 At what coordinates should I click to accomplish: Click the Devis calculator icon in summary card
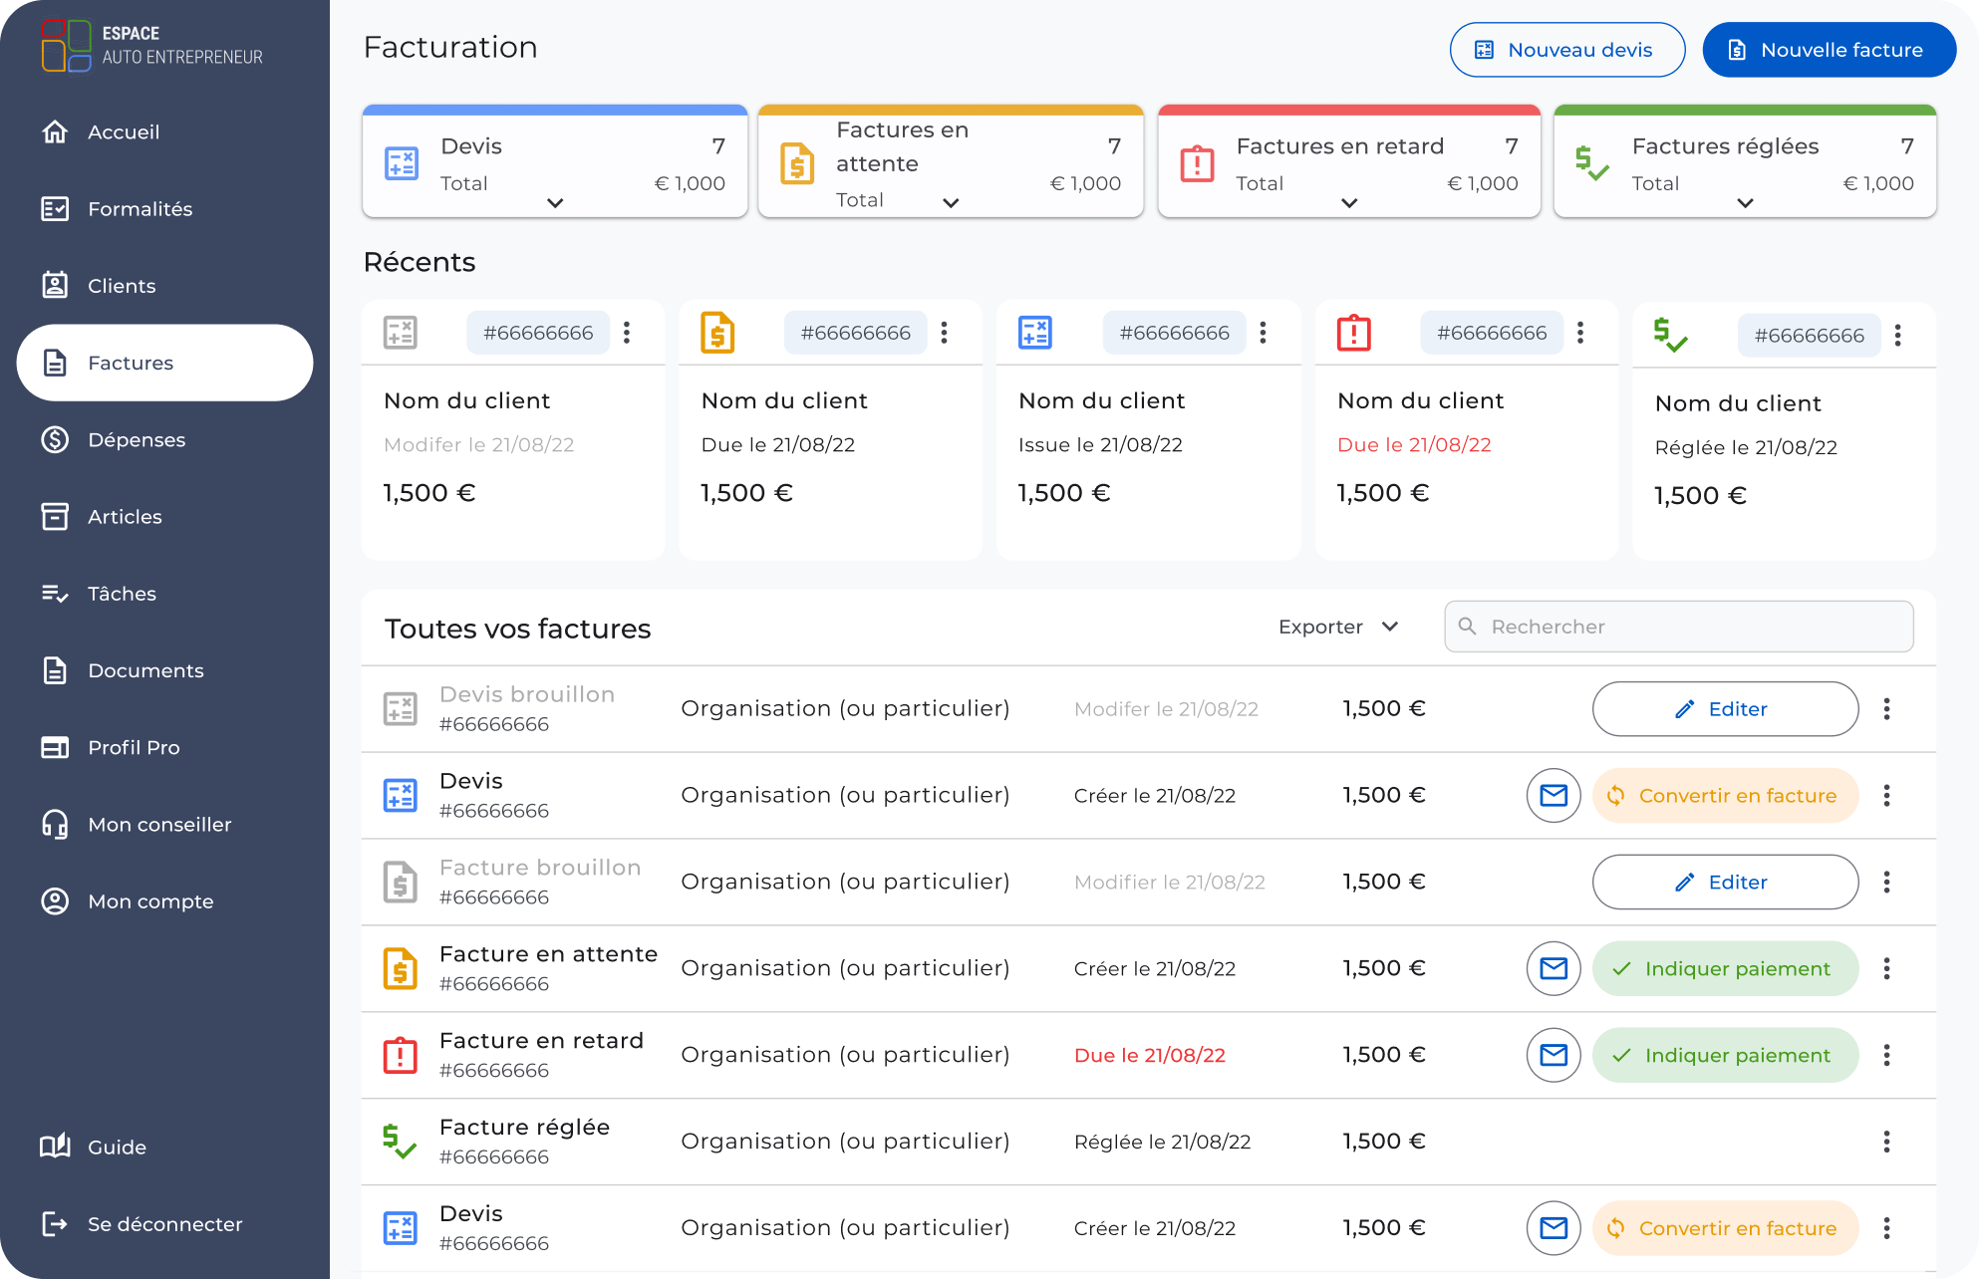coord(402,163)
